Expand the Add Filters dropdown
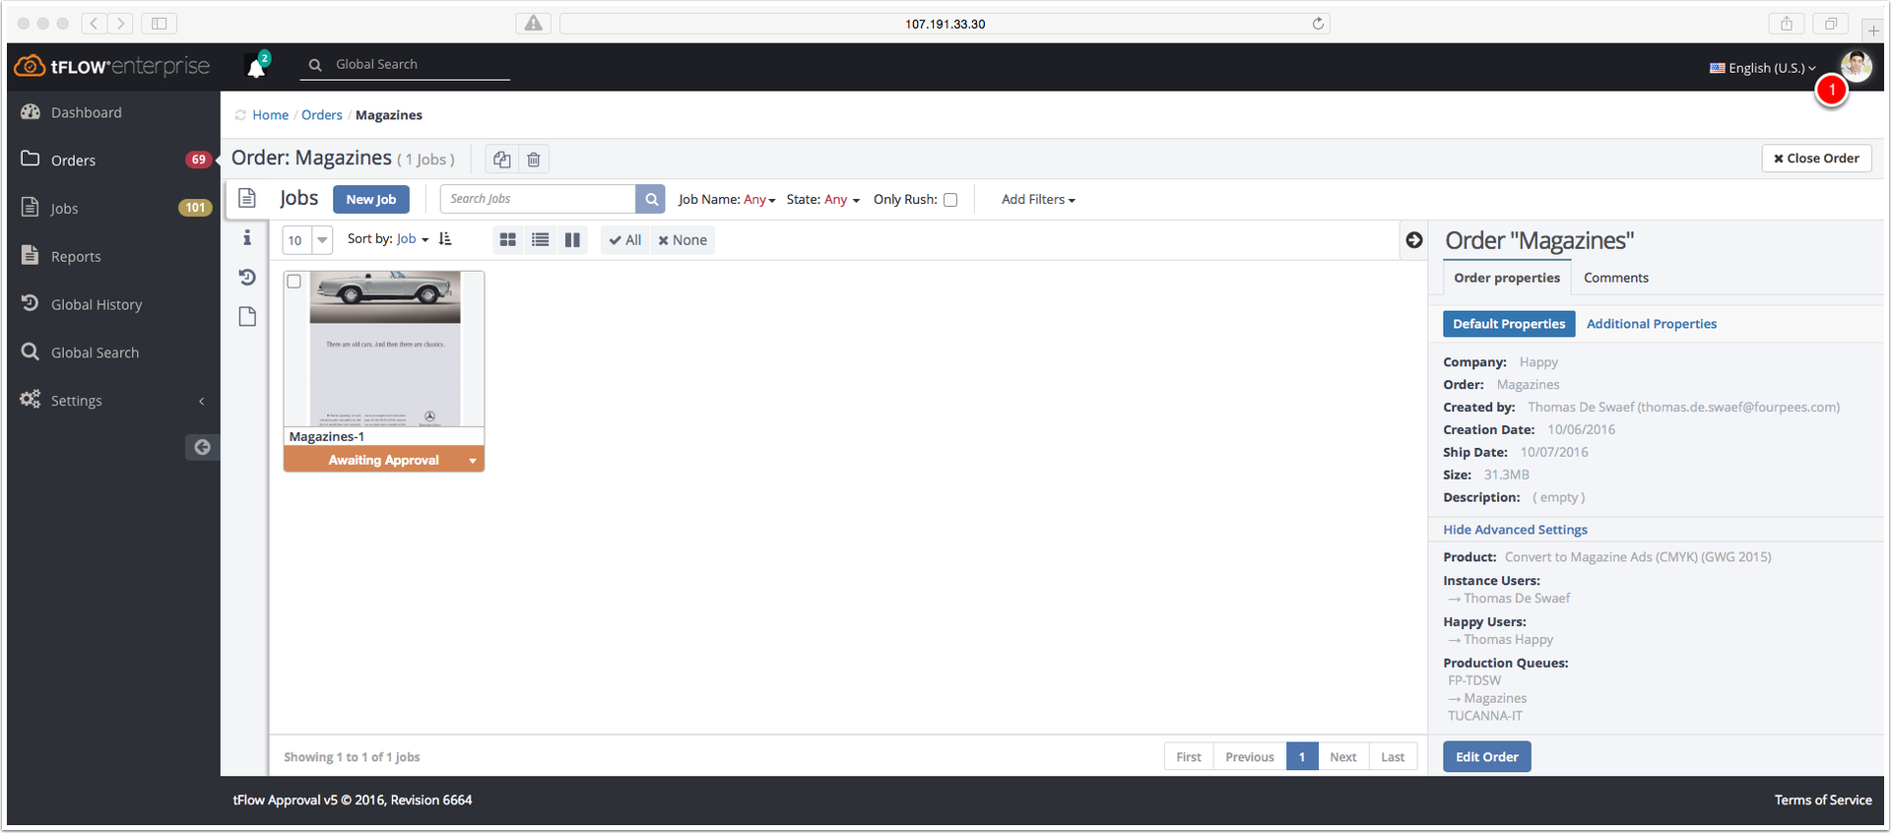This screenshot has width=1891, height=833. tap(1038, 200)
